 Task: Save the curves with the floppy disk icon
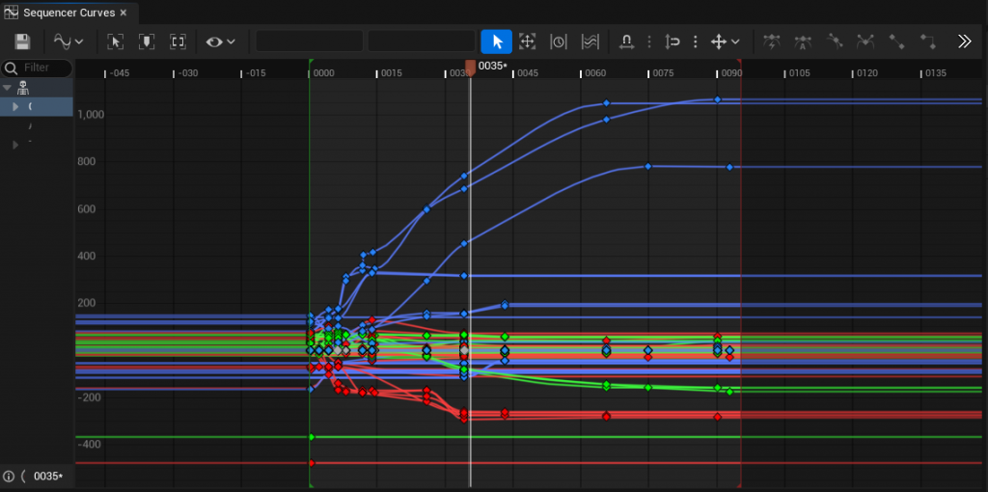tap(23, 41)
